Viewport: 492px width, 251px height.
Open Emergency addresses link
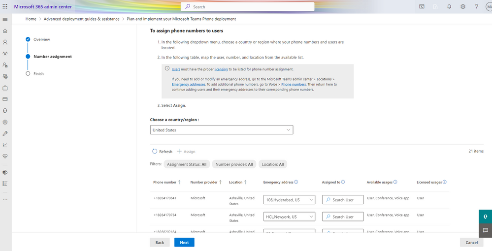coord(188,84)
